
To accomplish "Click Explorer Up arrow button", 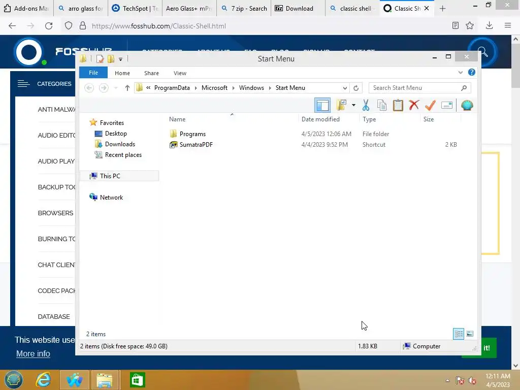I will [x=127, y=88].
